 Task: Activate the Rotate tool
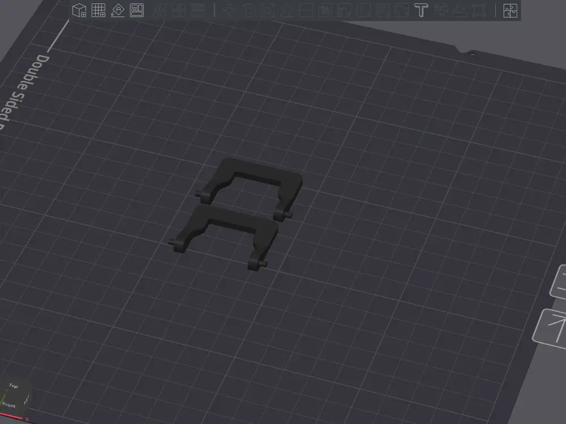click(x=248, y=10)
